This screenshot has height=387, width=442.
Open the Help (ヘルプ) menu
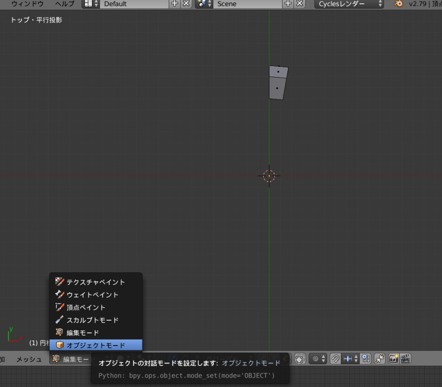coord(65,4)
